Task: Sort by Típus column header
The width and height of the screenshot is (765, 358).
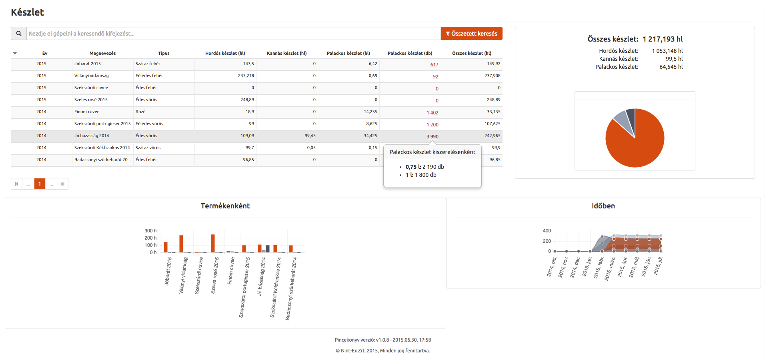Action: click(x=164, y=53)
